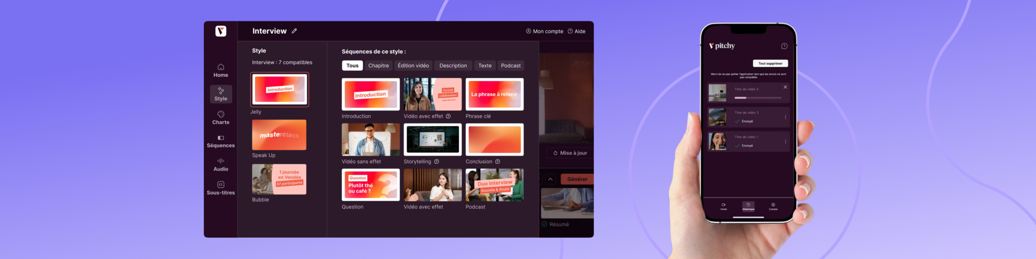
Task: Open Aide help link in the header
Action: [576, 31]
